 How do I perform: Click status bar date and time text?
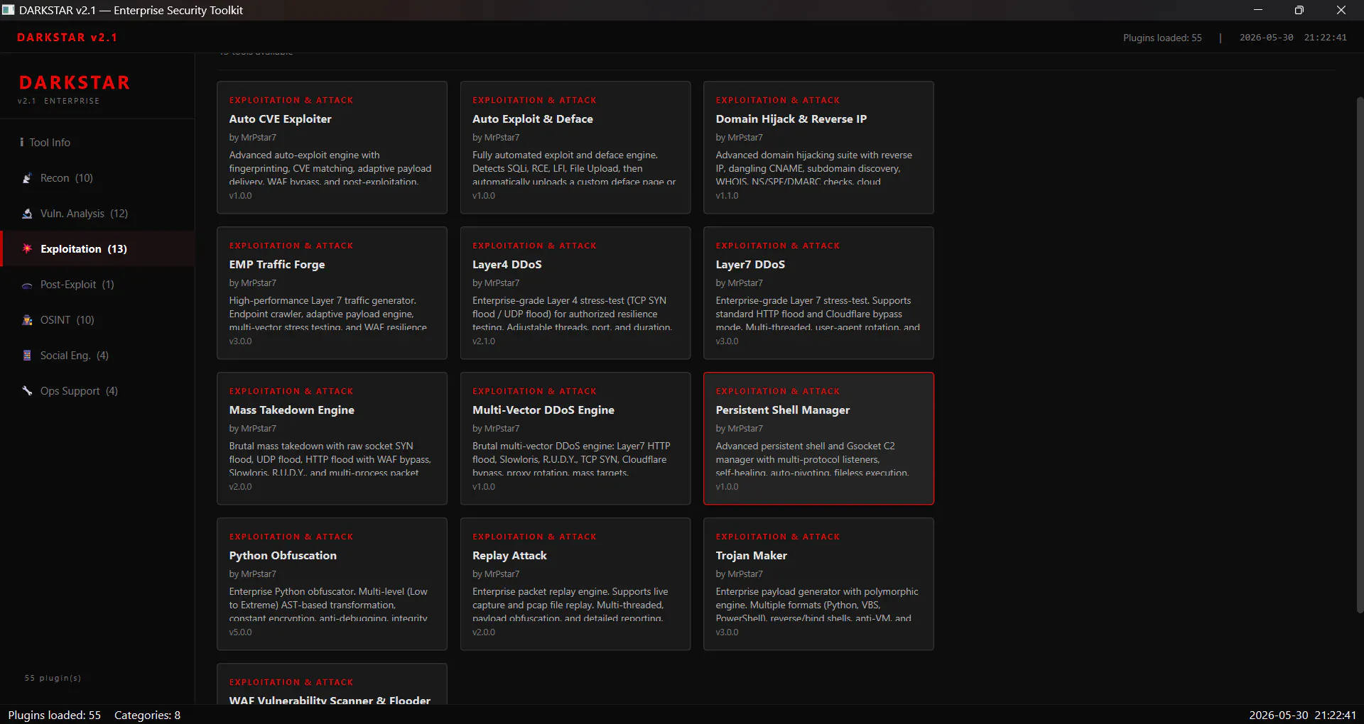[1302, 715]
